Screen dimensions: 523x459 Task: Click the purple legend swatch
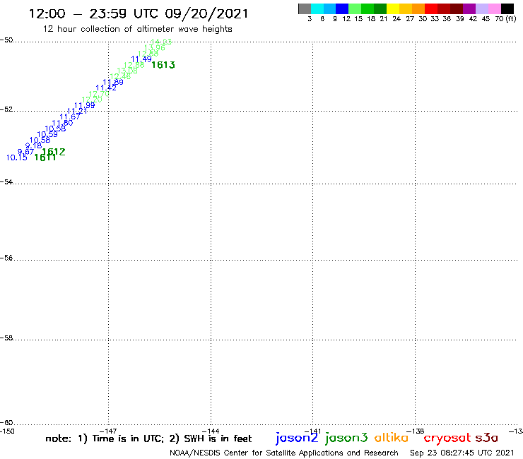pyautogui.click(x=469, y=8)
